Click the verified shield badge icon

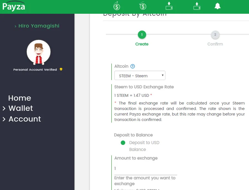click(61, 69)
